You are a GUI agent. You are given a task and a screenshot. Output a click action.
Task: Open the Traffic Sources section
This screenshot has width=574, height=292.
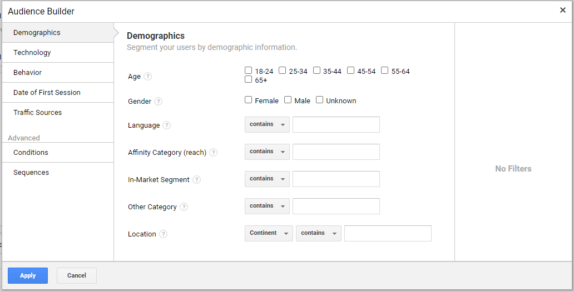(x=38, y=113)
